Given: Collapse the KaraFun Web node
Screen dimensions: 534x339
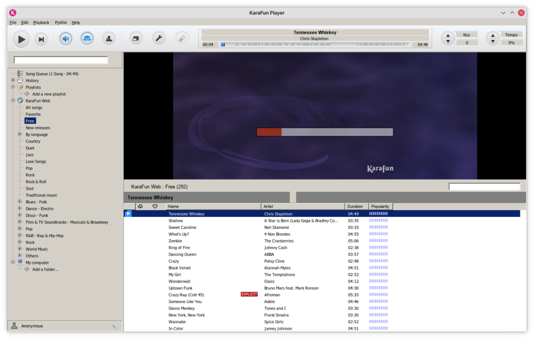Looking at the screenshot, I should click(13, 100).
